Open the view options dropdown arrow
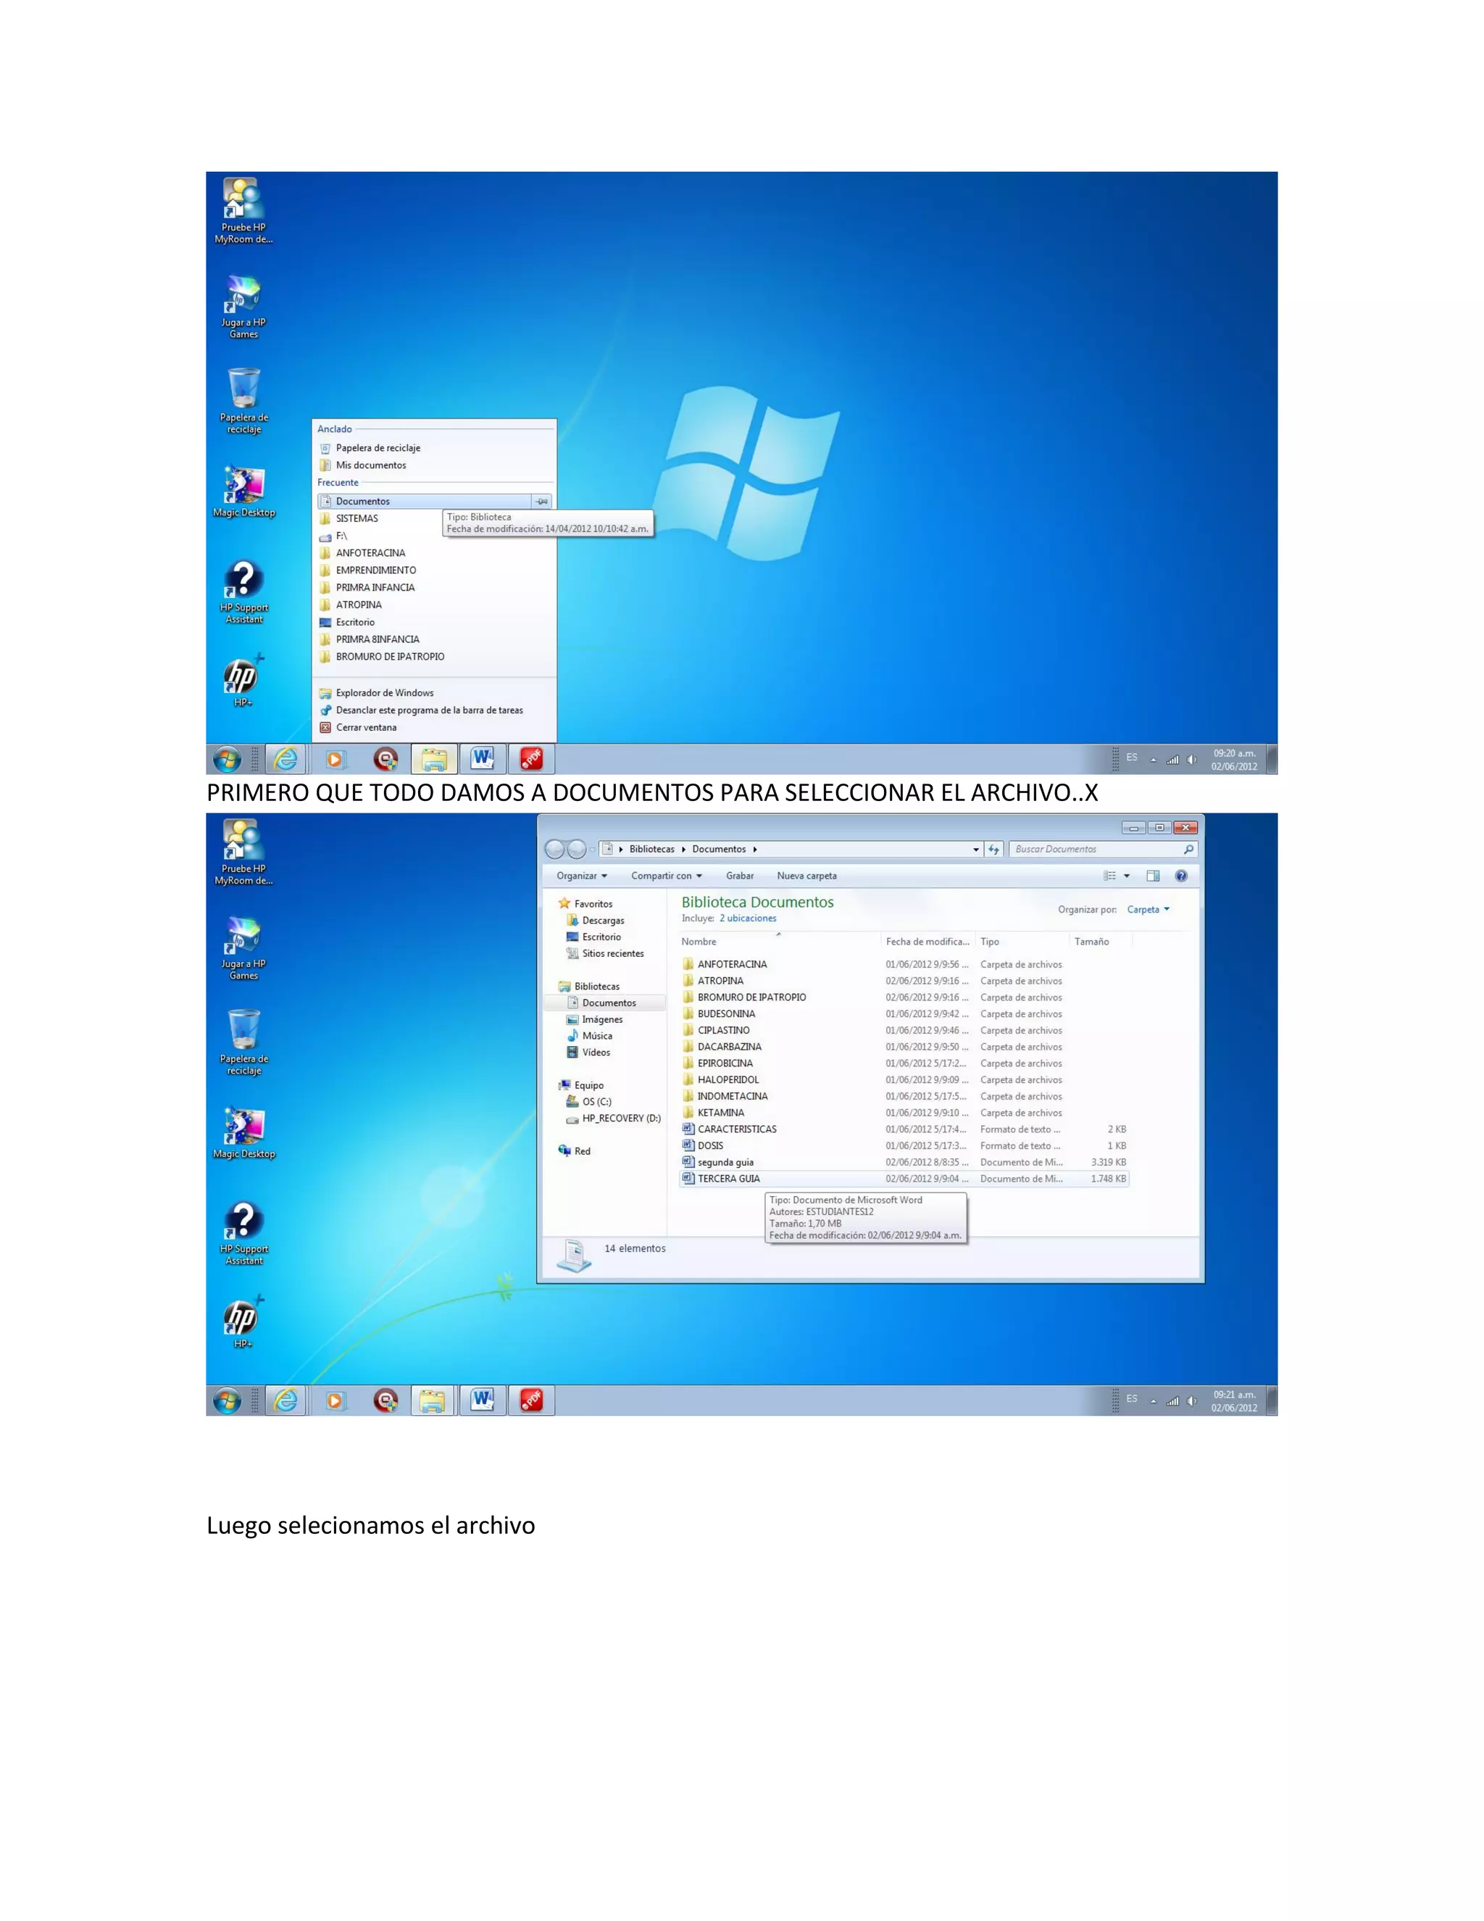The height and width of the screenshot is (1921, 1484). point(1127,875)
